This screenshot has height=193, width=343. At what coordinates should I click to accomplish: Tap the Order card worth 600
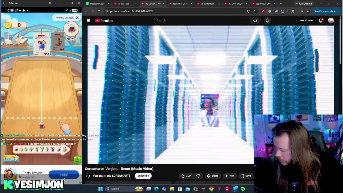tap(58, 42)
